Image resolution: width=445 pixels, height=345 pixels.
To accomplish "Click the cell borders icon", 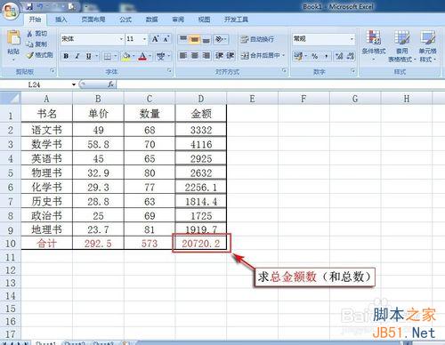I will tap(107, 56).
